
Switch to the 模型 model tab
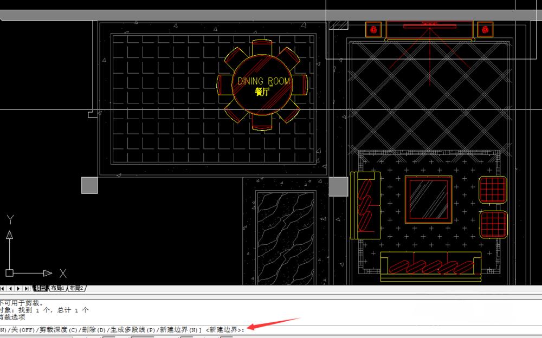pos(41,288)
